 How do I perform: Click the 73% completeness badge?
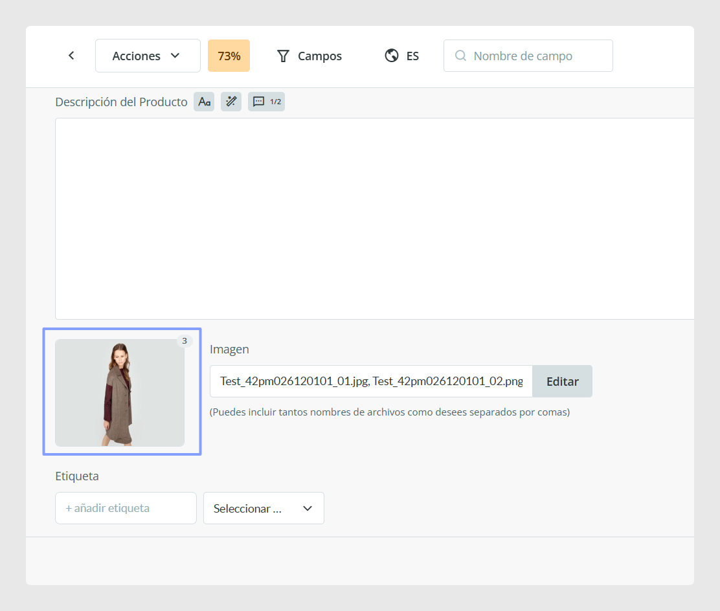point(229,56)
